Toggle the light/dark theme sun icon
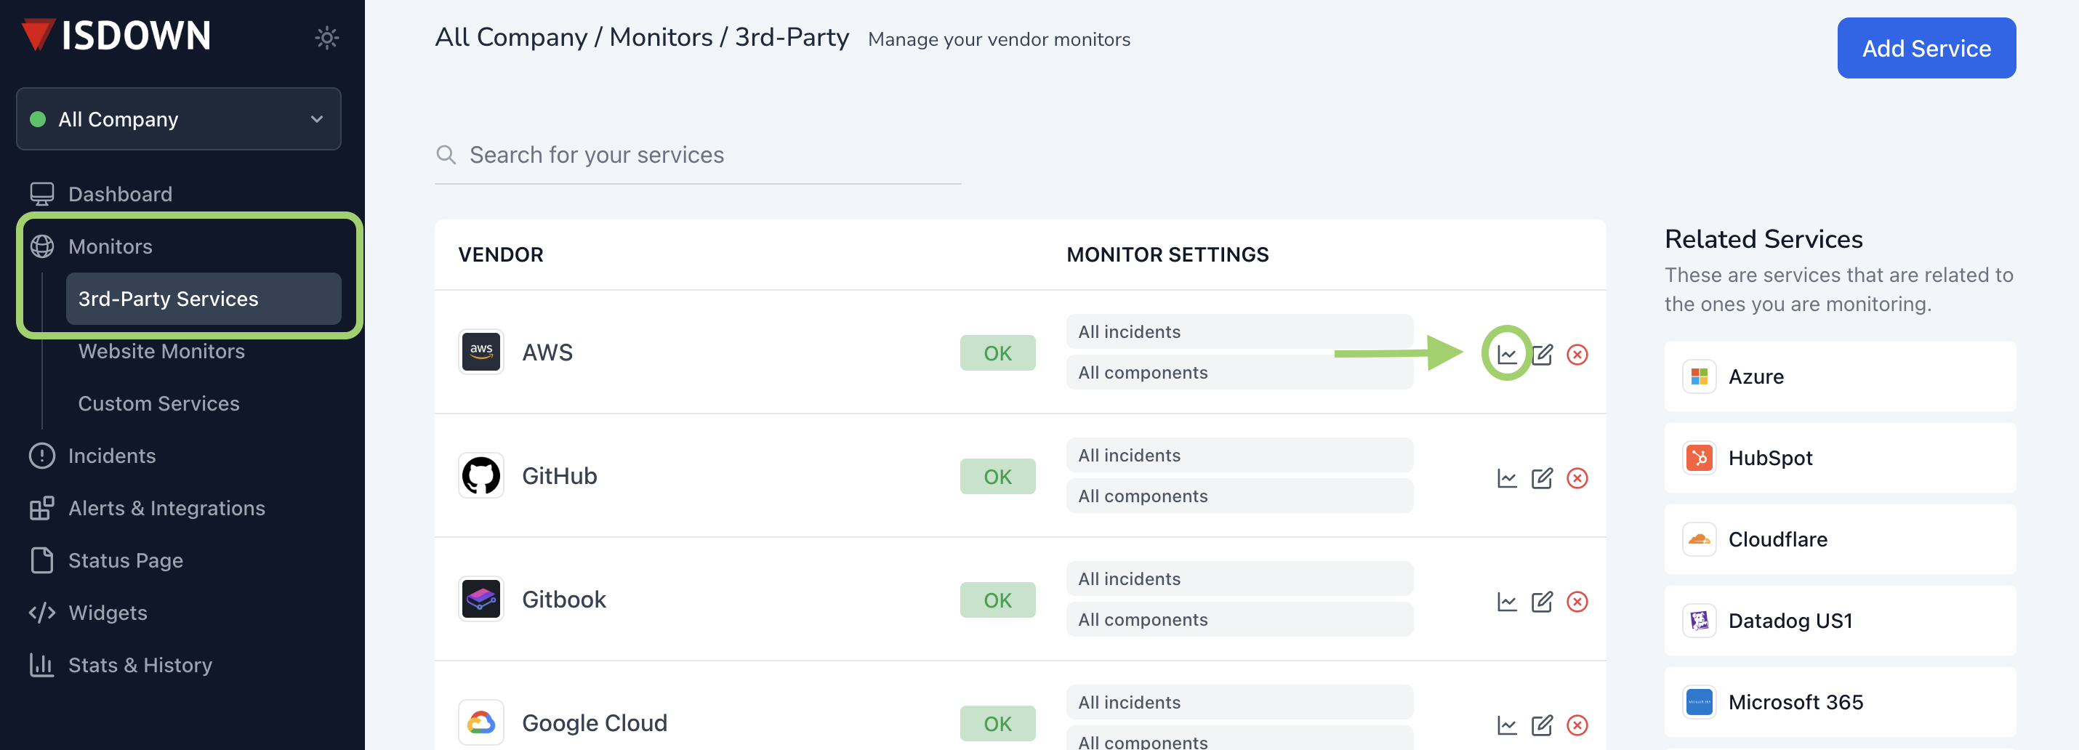 (326, 38)
